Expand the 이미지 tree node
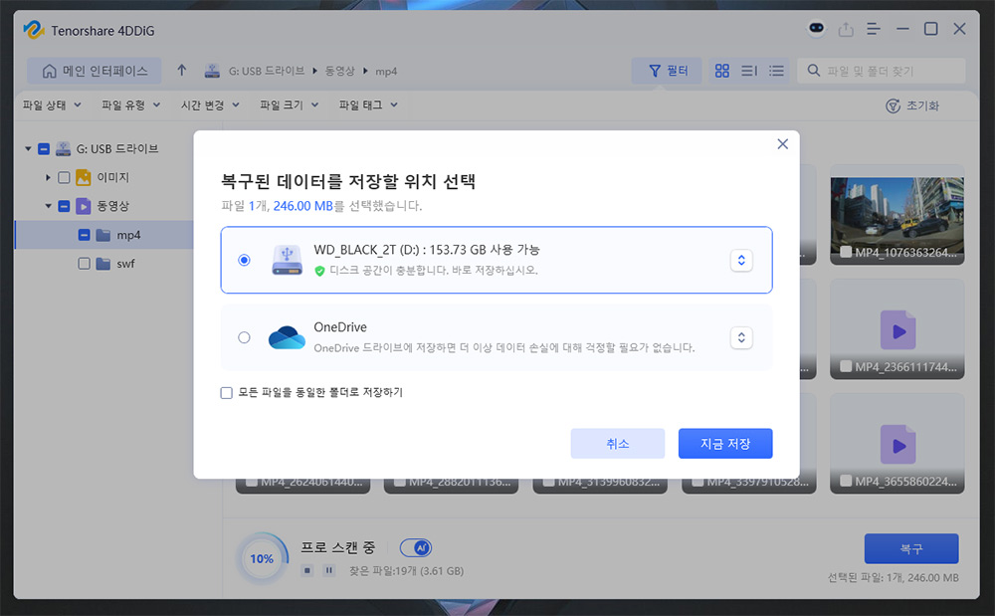 click(48, 177)
